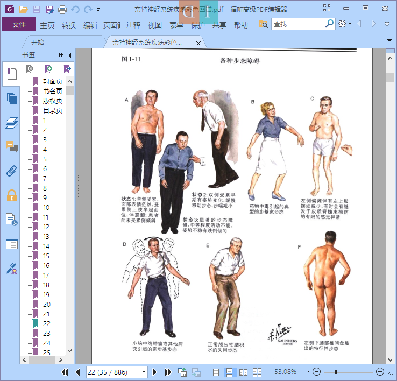Image resolution: width=397 pixels, height=381 pixels.
Task: Delete the selected bookmark
Action: 30,69
